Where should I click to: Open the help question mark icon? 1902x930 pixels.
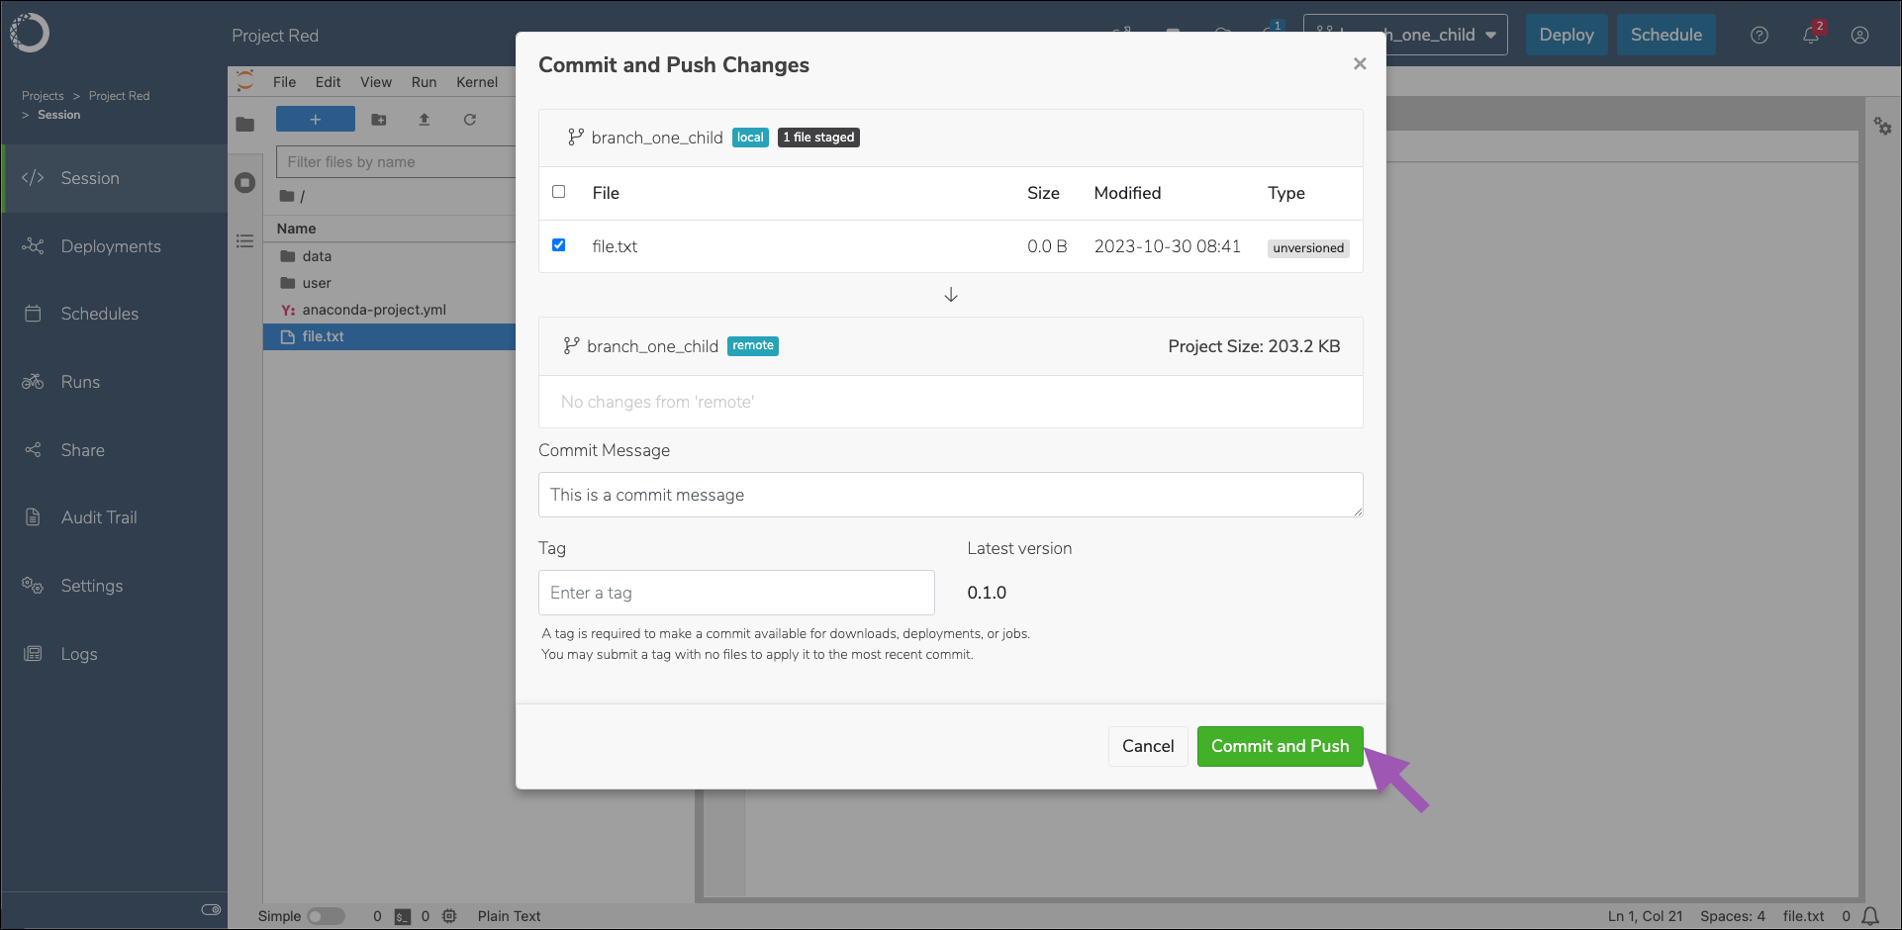[x=1759, y=36]
